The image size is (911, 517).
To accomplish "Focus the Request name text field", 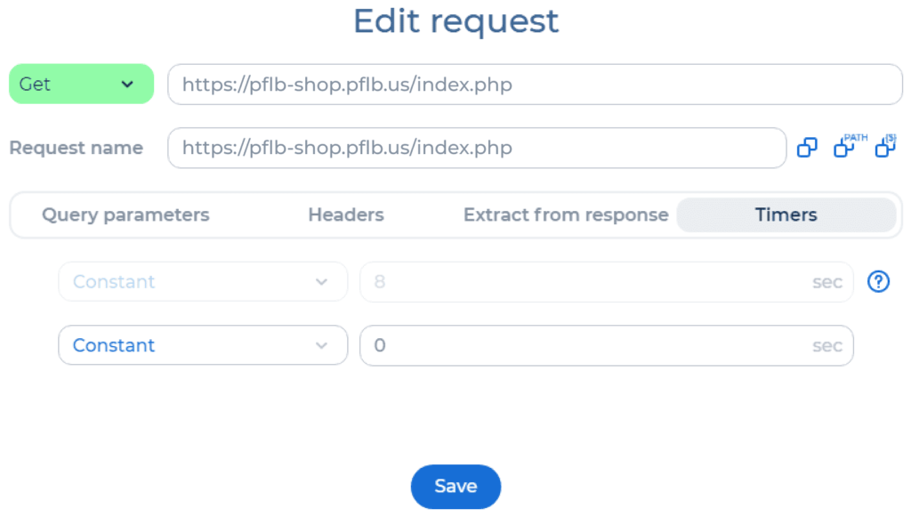I will 477,148.
